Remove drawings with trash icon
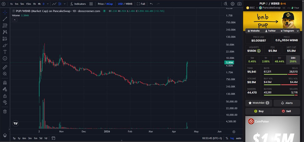The width and height of the screenshot is (304, 142). point(5,111)
